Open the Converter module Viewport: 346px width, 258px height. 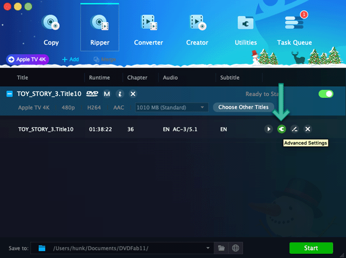point(149,30)
